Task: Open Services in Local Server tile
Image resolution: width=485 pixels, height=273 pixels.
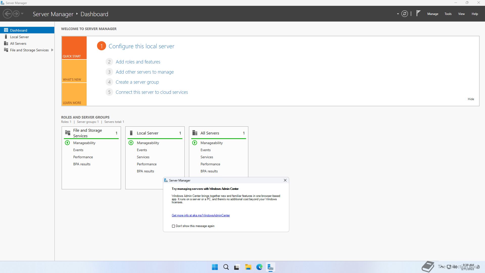Action: pos(143,157)
